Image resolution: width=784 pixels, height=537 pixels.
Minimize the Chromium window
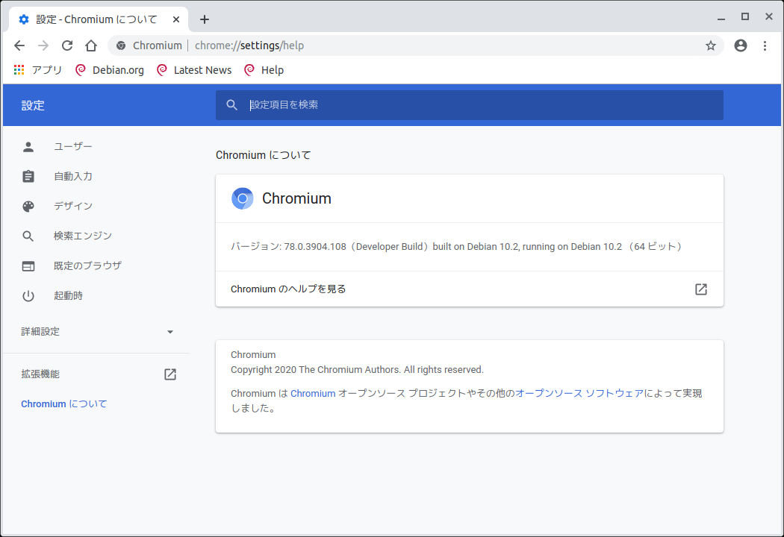721,18
